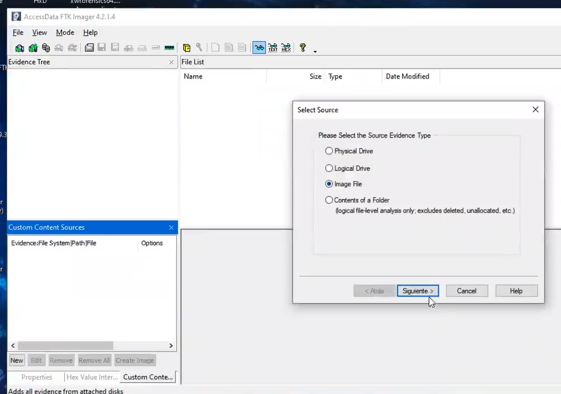The width and height of the screenshot is (561, 394).
Task: Open the View menu
Action: coord(39,32)
